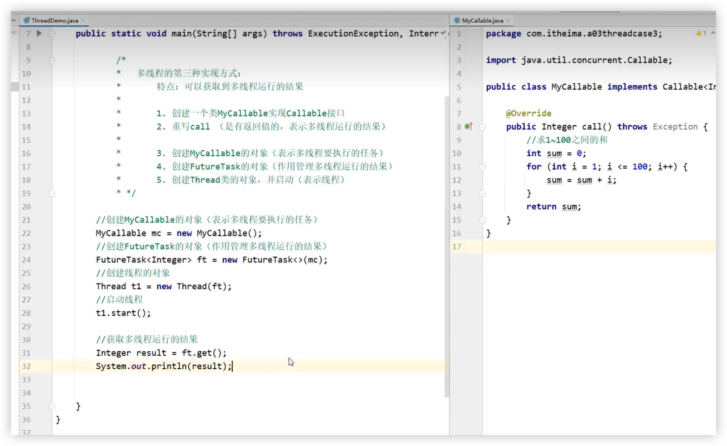
Task: Click the MyCallable.java file icon
Action: [457, 20]
